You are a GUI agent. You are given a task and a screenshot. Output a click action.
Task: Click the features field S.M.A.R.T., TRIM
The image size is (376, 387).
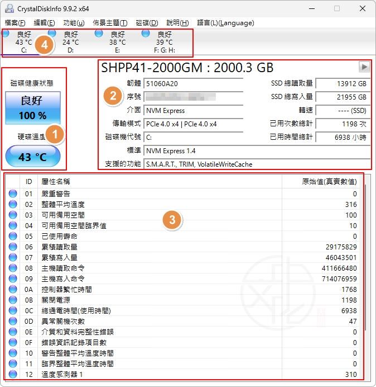pos(257,164)
